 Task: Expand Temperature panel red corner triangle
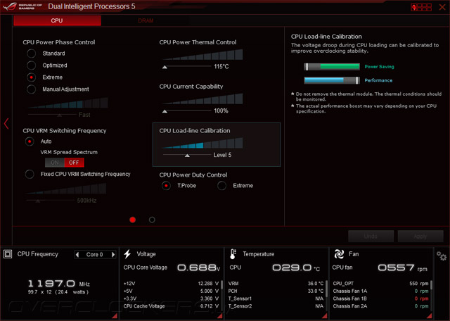pos(325,315)
